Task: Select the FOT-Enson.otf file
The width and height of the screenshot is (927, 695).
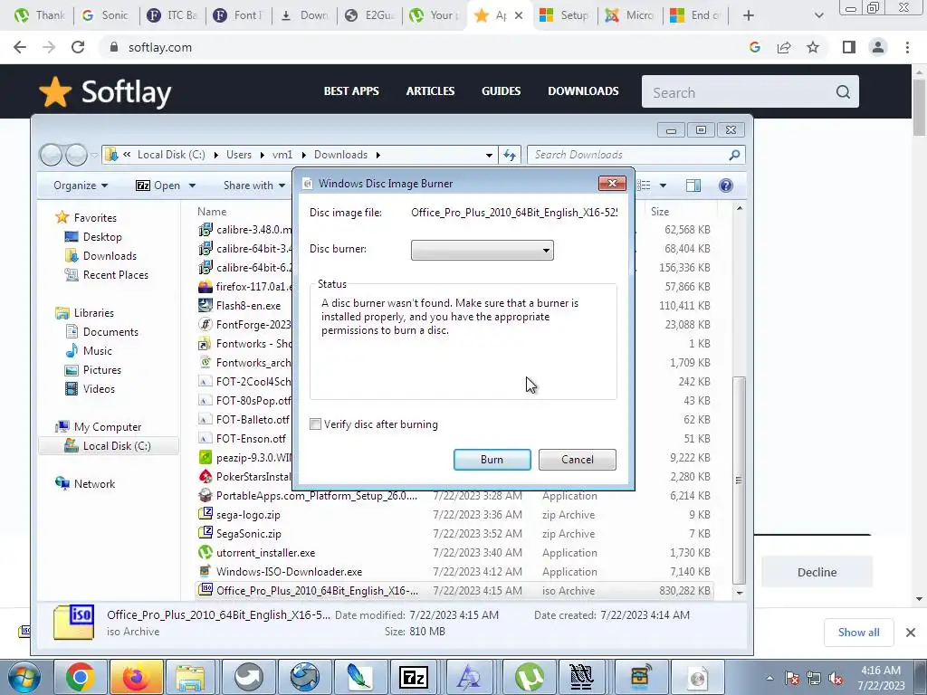Action: [x=251, y=439]
